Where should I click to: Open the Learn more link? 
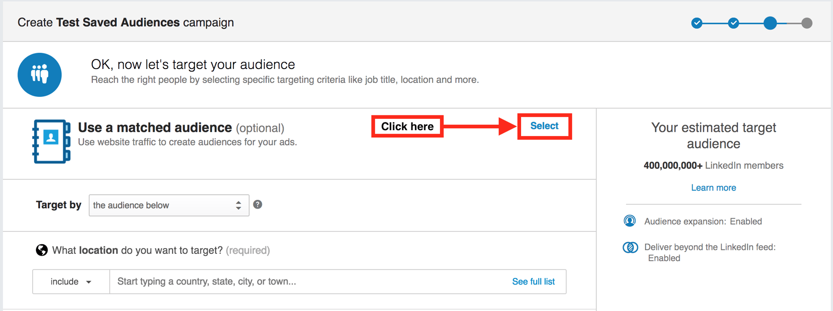point(713,187)
